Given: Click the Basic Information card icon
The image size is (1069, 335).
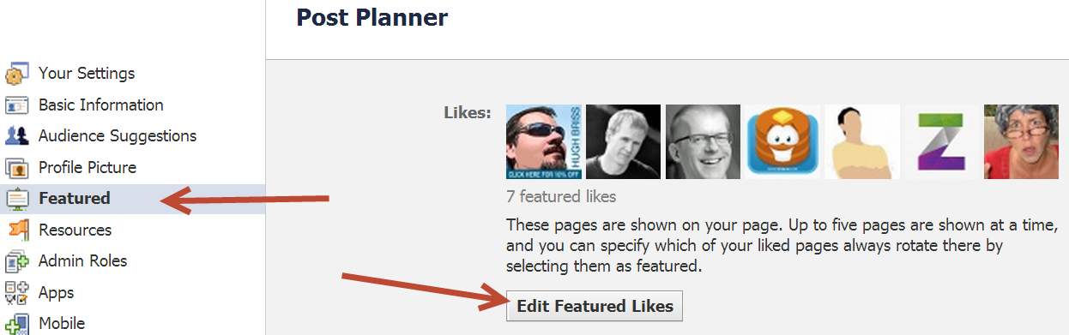Looking at the screenshot, I should (18, 105).
